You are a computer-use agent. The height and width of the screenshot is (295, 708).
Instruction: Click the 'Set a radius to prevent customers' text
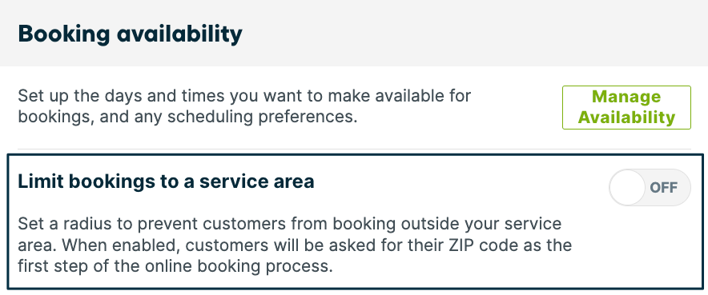pyautogui.click(x=295, y=245)
